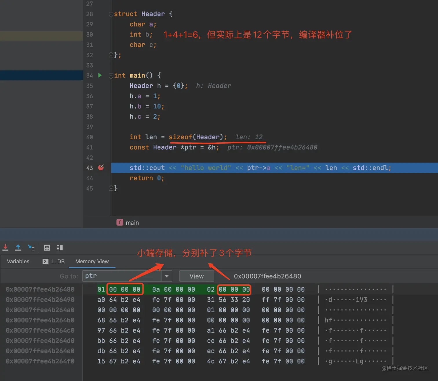Click the function icon next to main breadcrumb
438x381 pixels.
pyautogui.click(x=120, y=222)
